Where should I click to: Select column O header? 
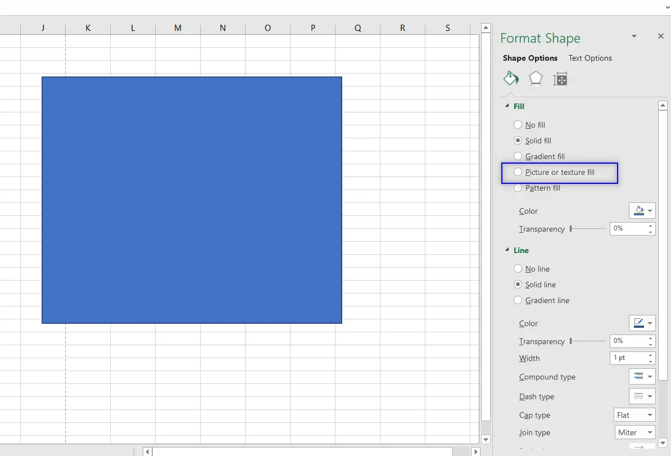click(268, 28)
